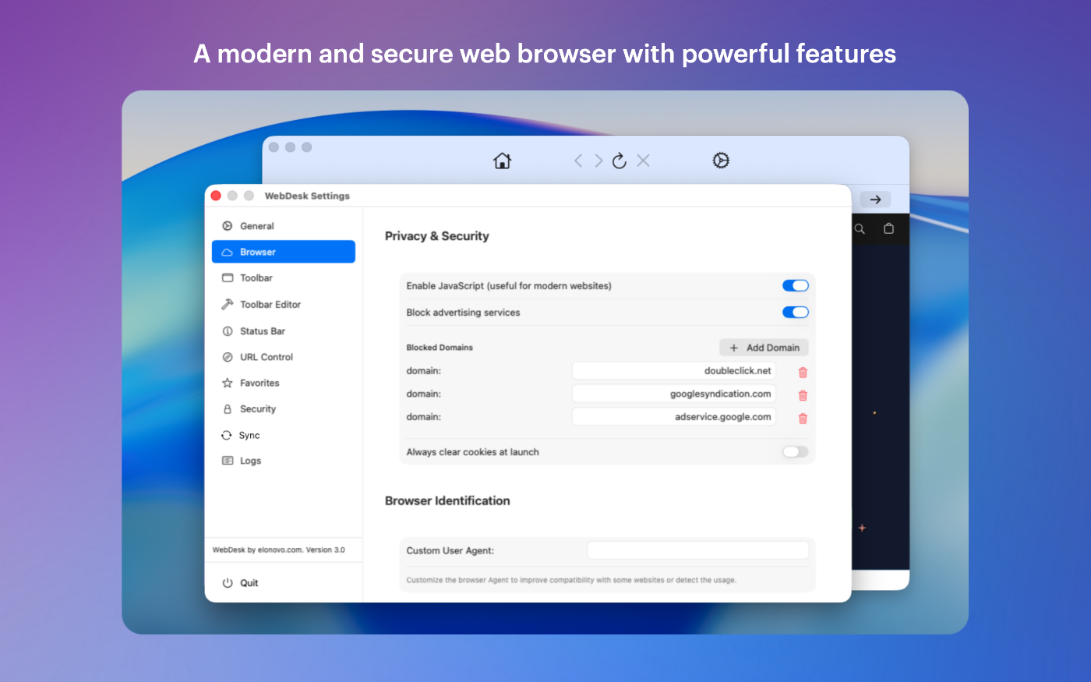1091x682 pixels.
Task: Go to URL Control settings
Action: click(266, 357)
